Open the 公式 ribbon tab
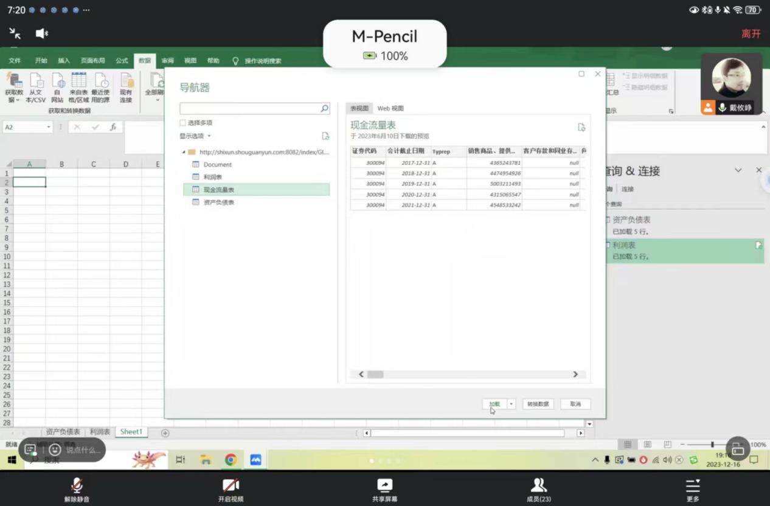The width and height of the screenshot is (770, 506). coord(122,61)
